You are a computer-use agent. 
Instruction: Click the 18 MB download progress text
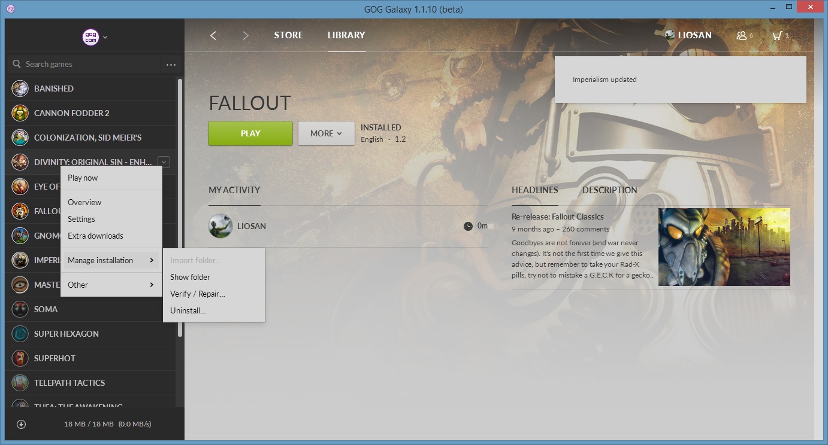click(108, 424)
